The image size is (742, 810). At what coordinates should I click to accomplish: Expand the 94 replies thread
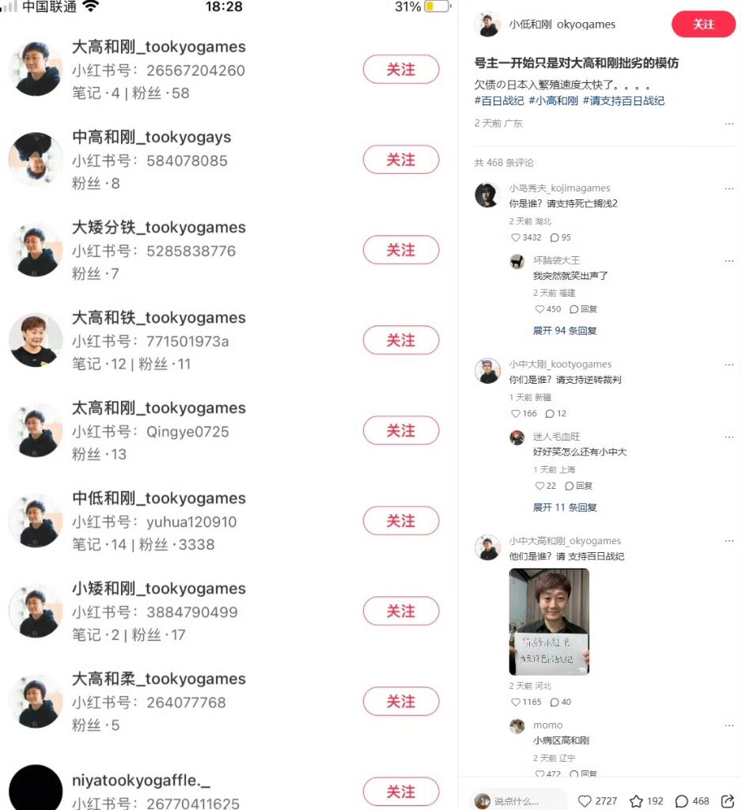[565, 331]
